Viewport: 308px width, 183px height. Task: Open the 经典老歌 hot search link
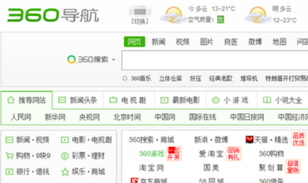pyautogui.click(x=221, y=79)
